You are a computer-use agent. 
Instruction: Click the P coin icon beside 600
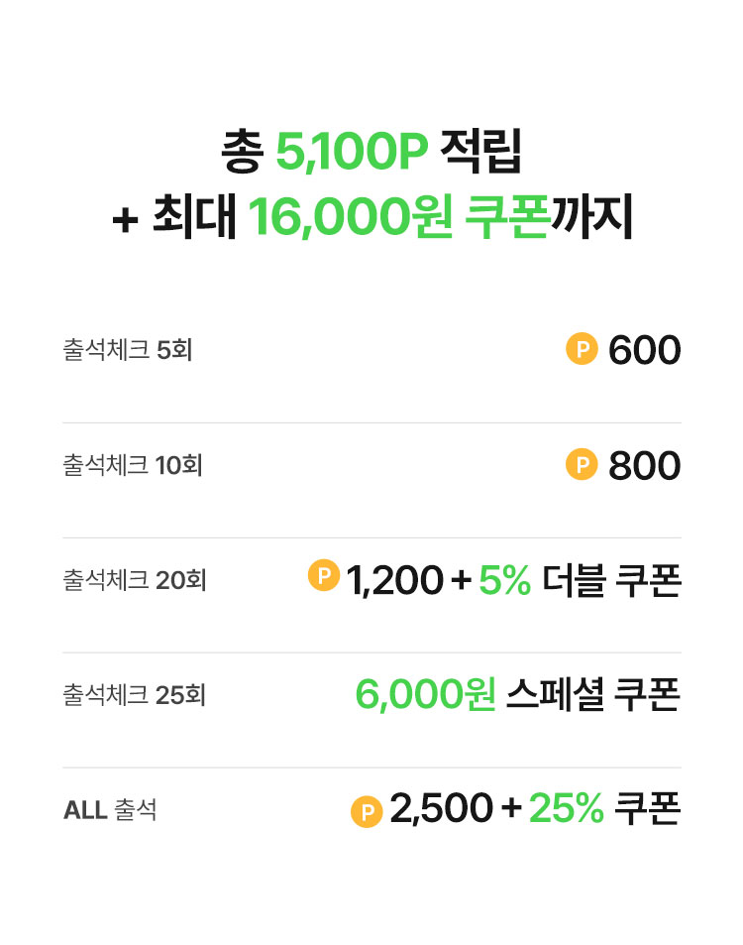coord(582,349)
